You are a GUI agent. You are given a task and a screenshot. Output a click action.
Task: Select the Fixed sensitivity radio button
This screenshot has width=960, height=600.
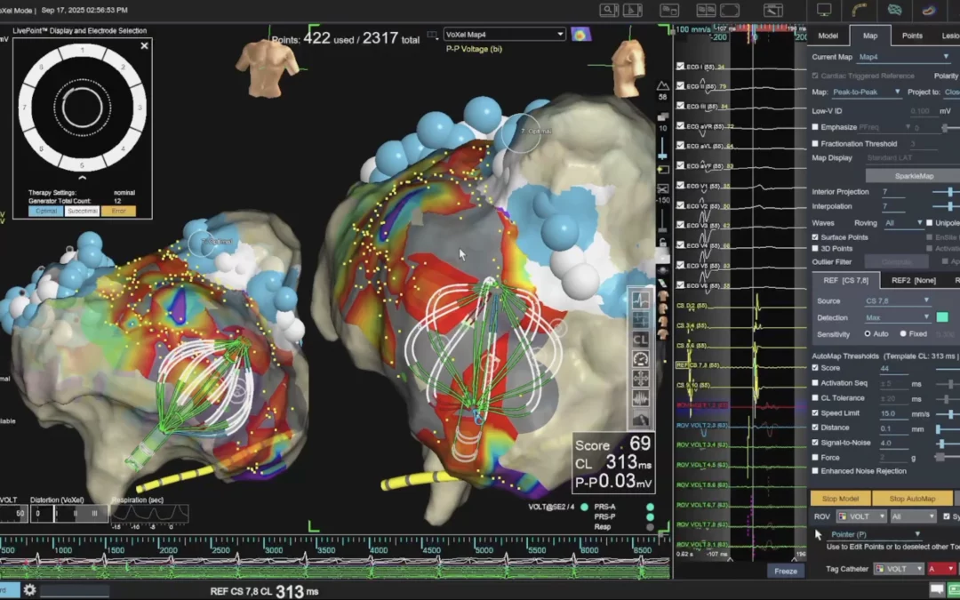click(x=902, y=333)
